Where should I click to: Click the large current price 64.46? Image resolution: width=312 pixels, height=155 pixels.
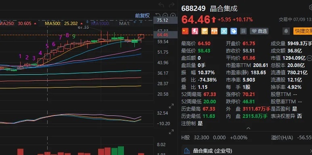coord(196,20)
